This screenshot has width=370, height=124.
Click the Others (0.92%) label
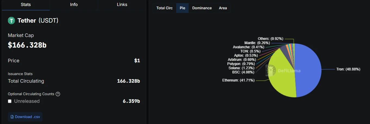click(x=270, y=39)
